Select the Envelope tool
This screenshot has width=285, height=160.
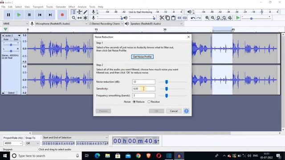pyautogui.click(x=79, y=12)
